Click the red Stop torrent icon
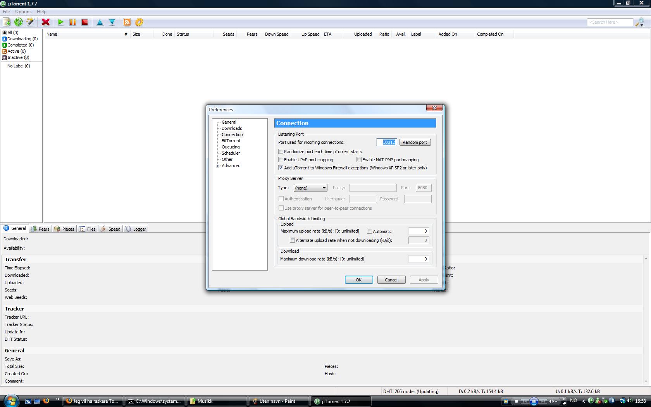Screen dimensions: 651x407 pos(85,22)
